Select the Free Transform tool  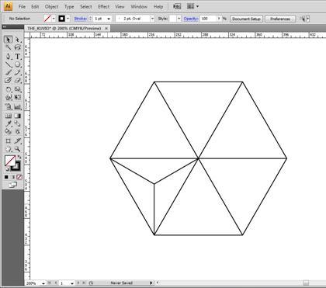[17, 97]
